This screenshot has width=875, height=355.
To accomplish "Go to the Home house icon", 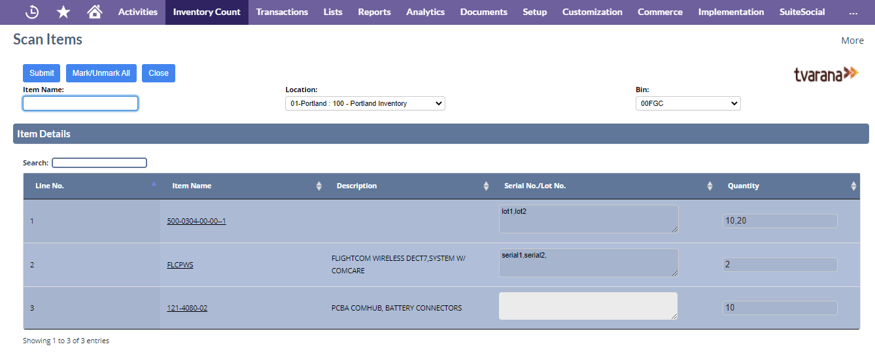I will click(x=95, y=12).
